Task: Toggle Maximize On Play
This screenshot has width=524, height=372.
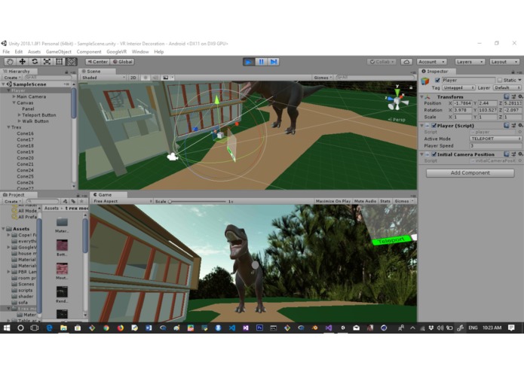Action: coord(332,201)
